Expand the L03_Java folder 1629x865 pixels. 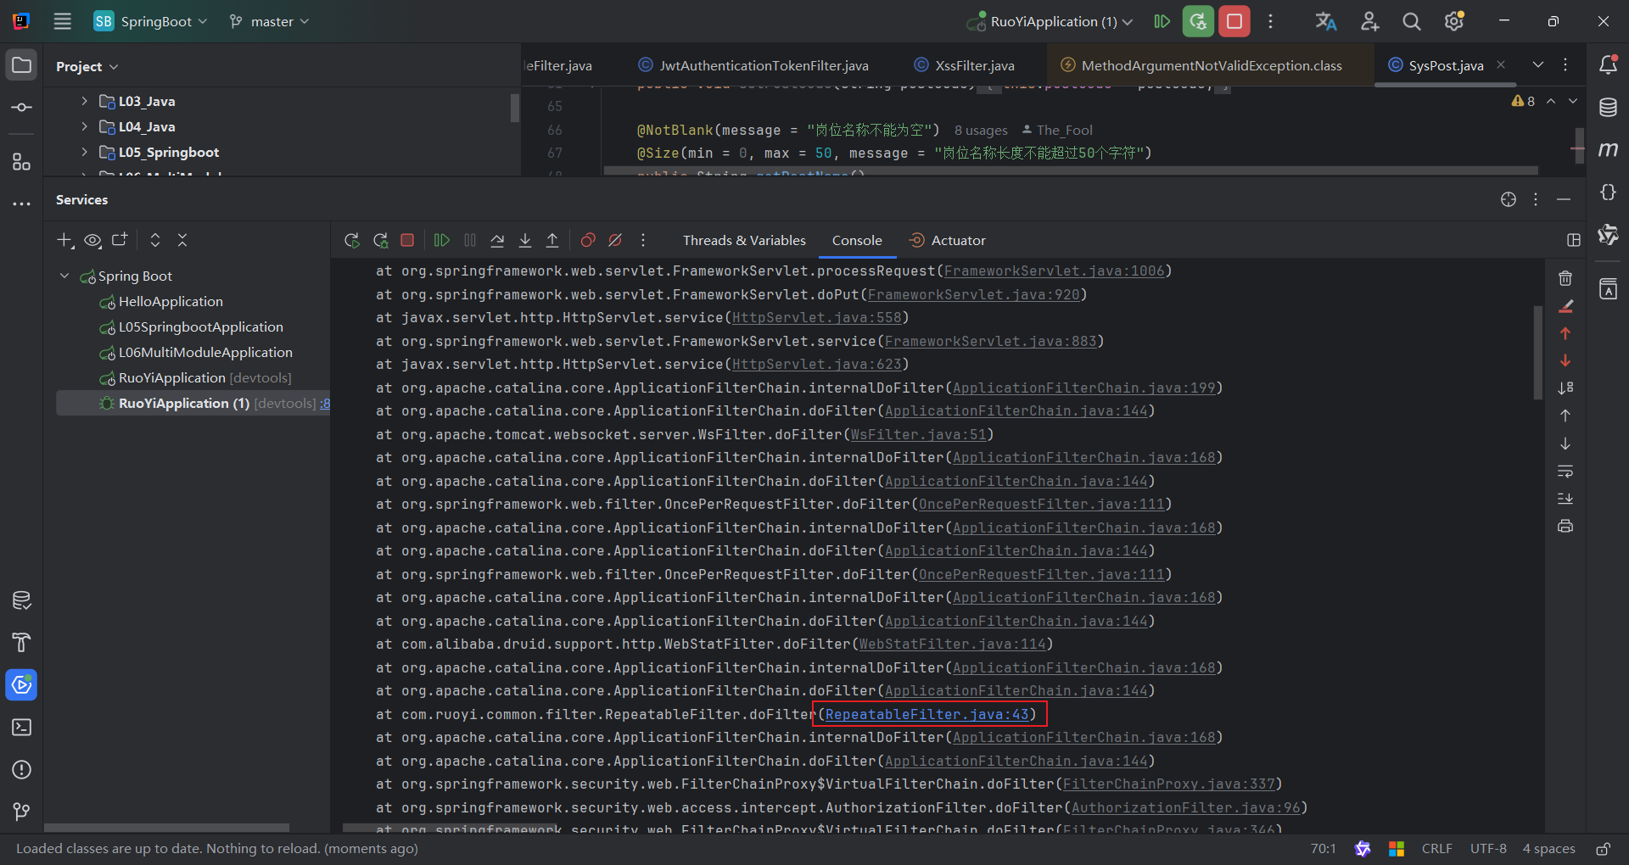click(x=84, y=101)
